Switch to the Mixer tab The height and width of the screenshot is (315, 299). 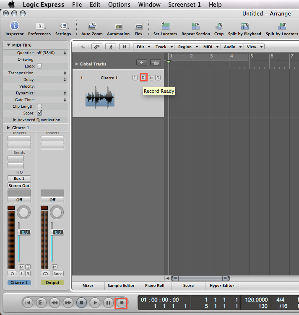pyautogui.click(x=88, y=286)
